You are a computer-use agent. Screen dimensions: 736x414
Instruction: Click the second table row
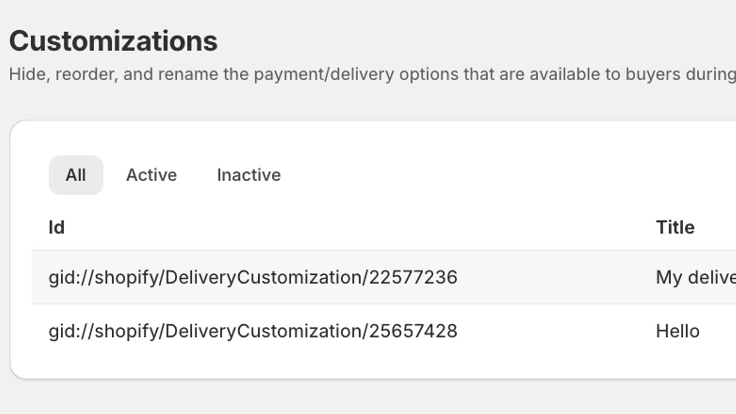[322, 330]
